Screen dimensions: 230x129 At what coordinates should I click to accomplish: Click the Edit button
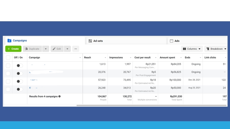(57, 49)
